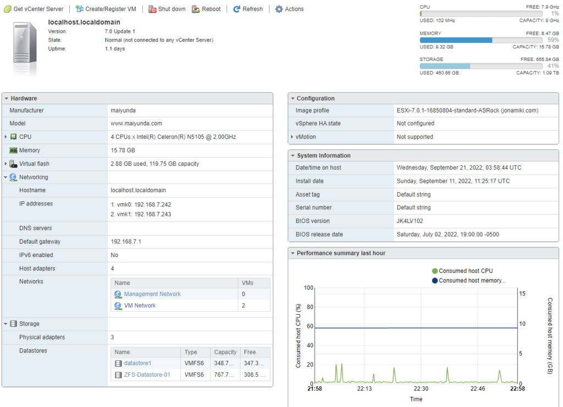Screen dimensions: 563x407
Task: Click the network icon next to Networking row
Action: (12, 177)
